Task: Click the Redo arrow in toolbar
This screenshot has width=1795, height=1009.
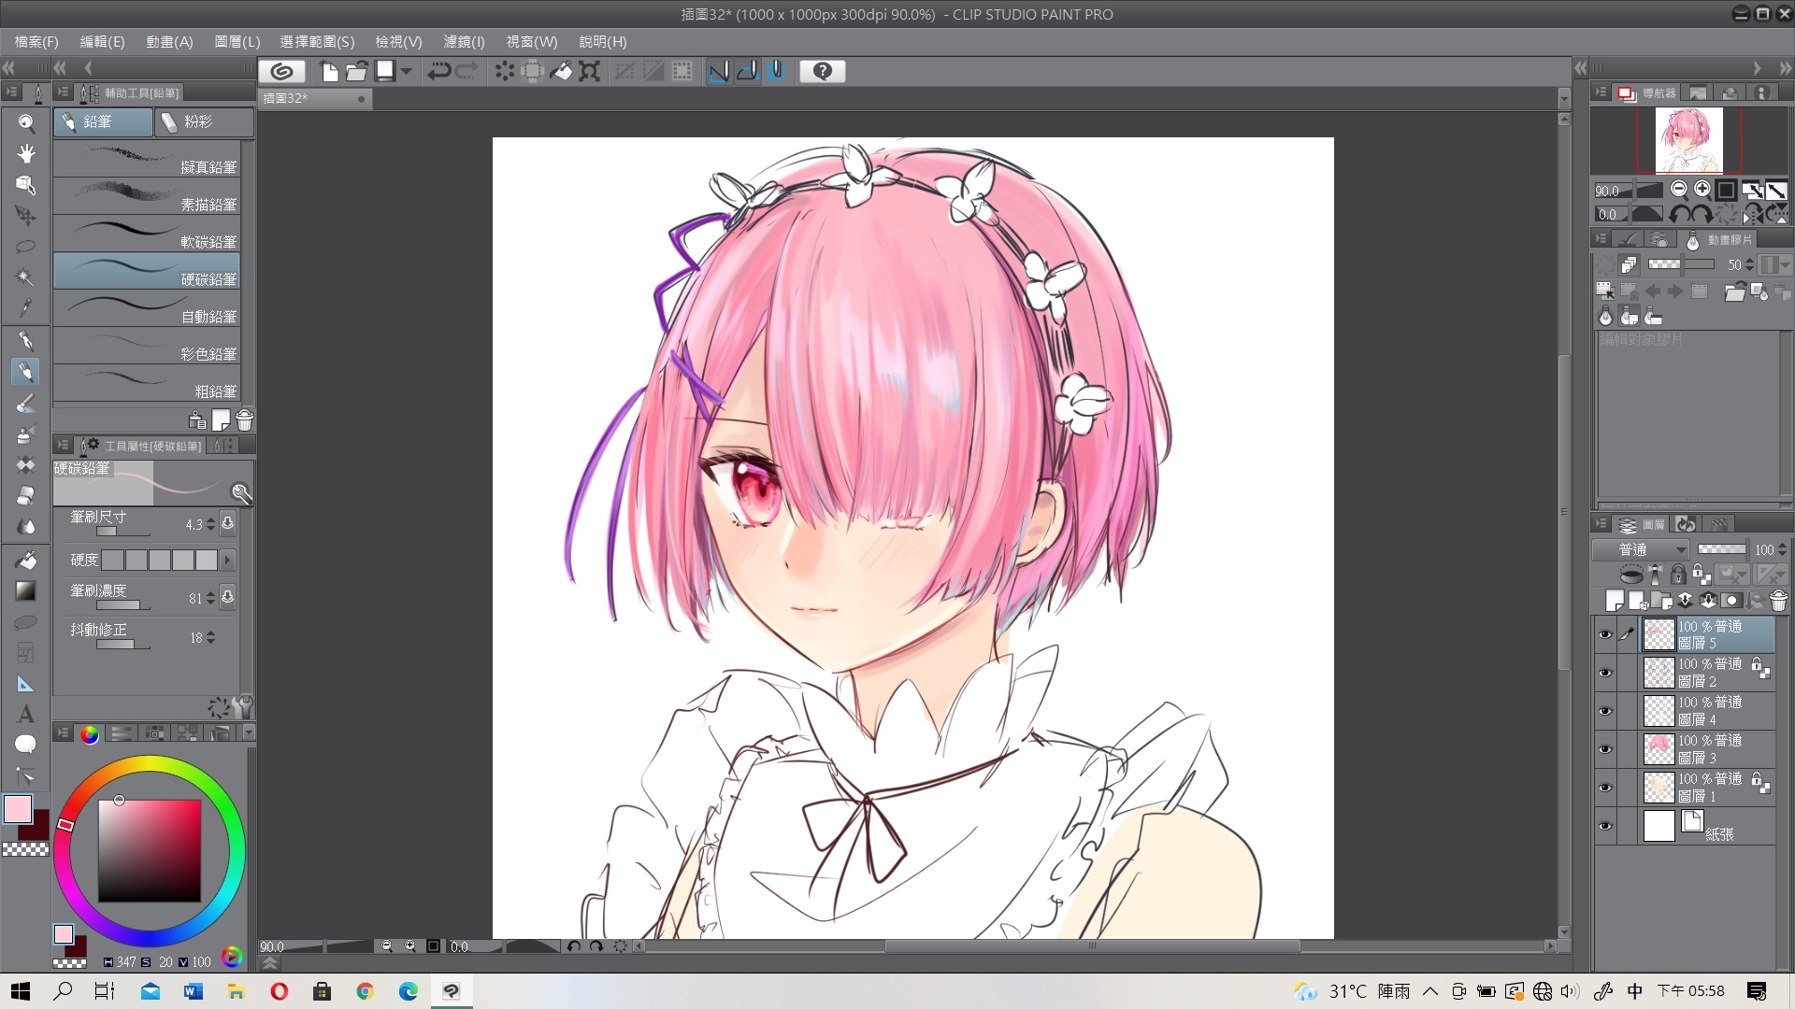Action: pos(467,71)
